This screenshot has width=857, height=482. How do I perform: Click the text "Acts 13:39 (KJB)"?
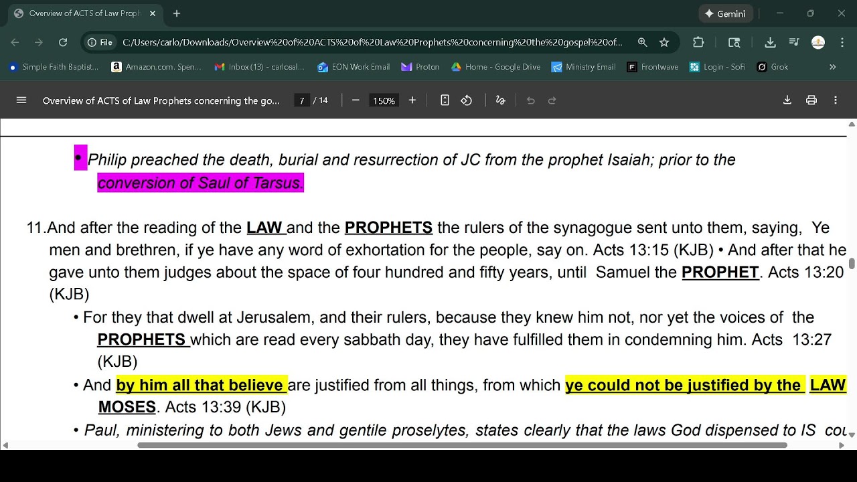click(x=226, y=407)
